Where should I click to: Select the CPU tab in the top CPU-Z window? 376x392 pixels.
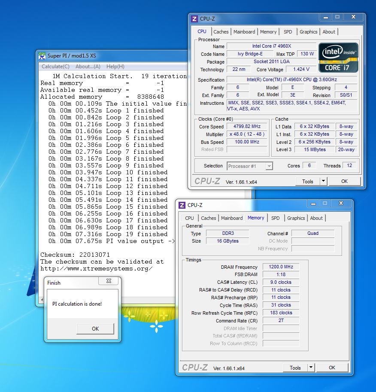pos(202,31)
